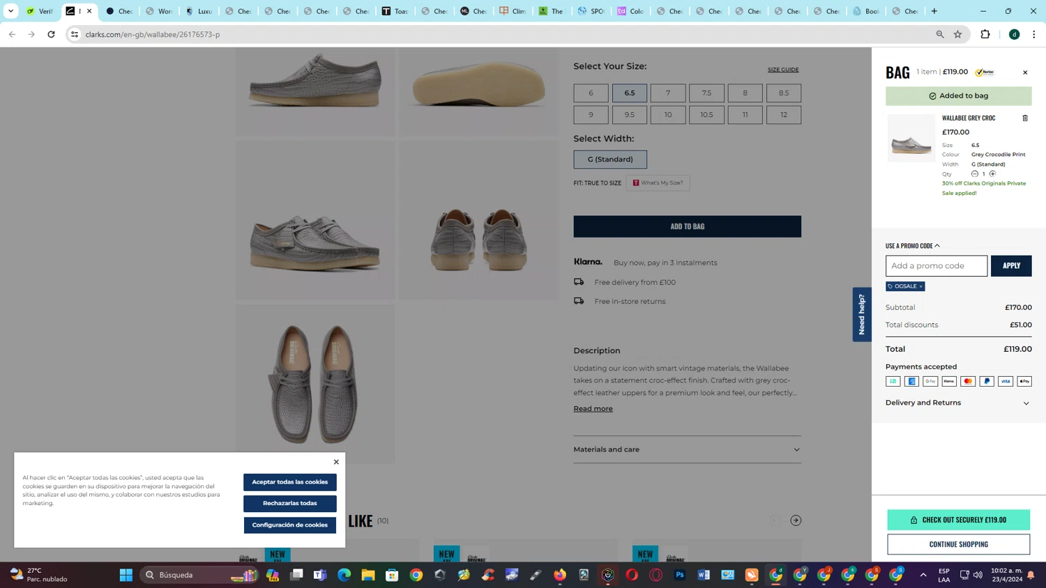Add to bag button
Screen dimensions: 1046x588
687,226
